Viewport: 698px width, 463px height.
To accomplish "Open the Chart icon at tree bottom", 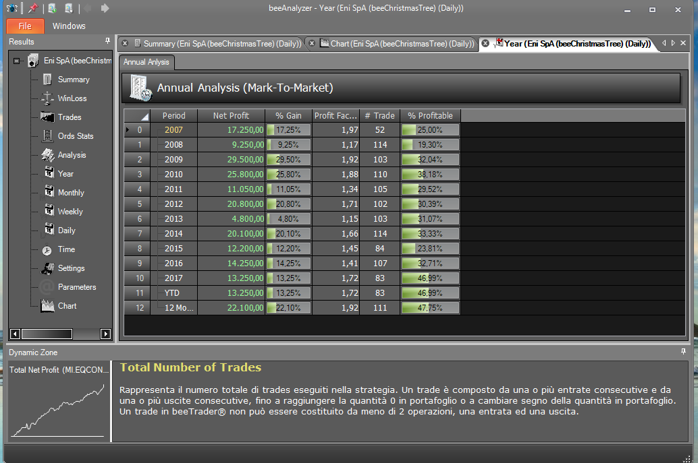I will (x=47, y=306).
